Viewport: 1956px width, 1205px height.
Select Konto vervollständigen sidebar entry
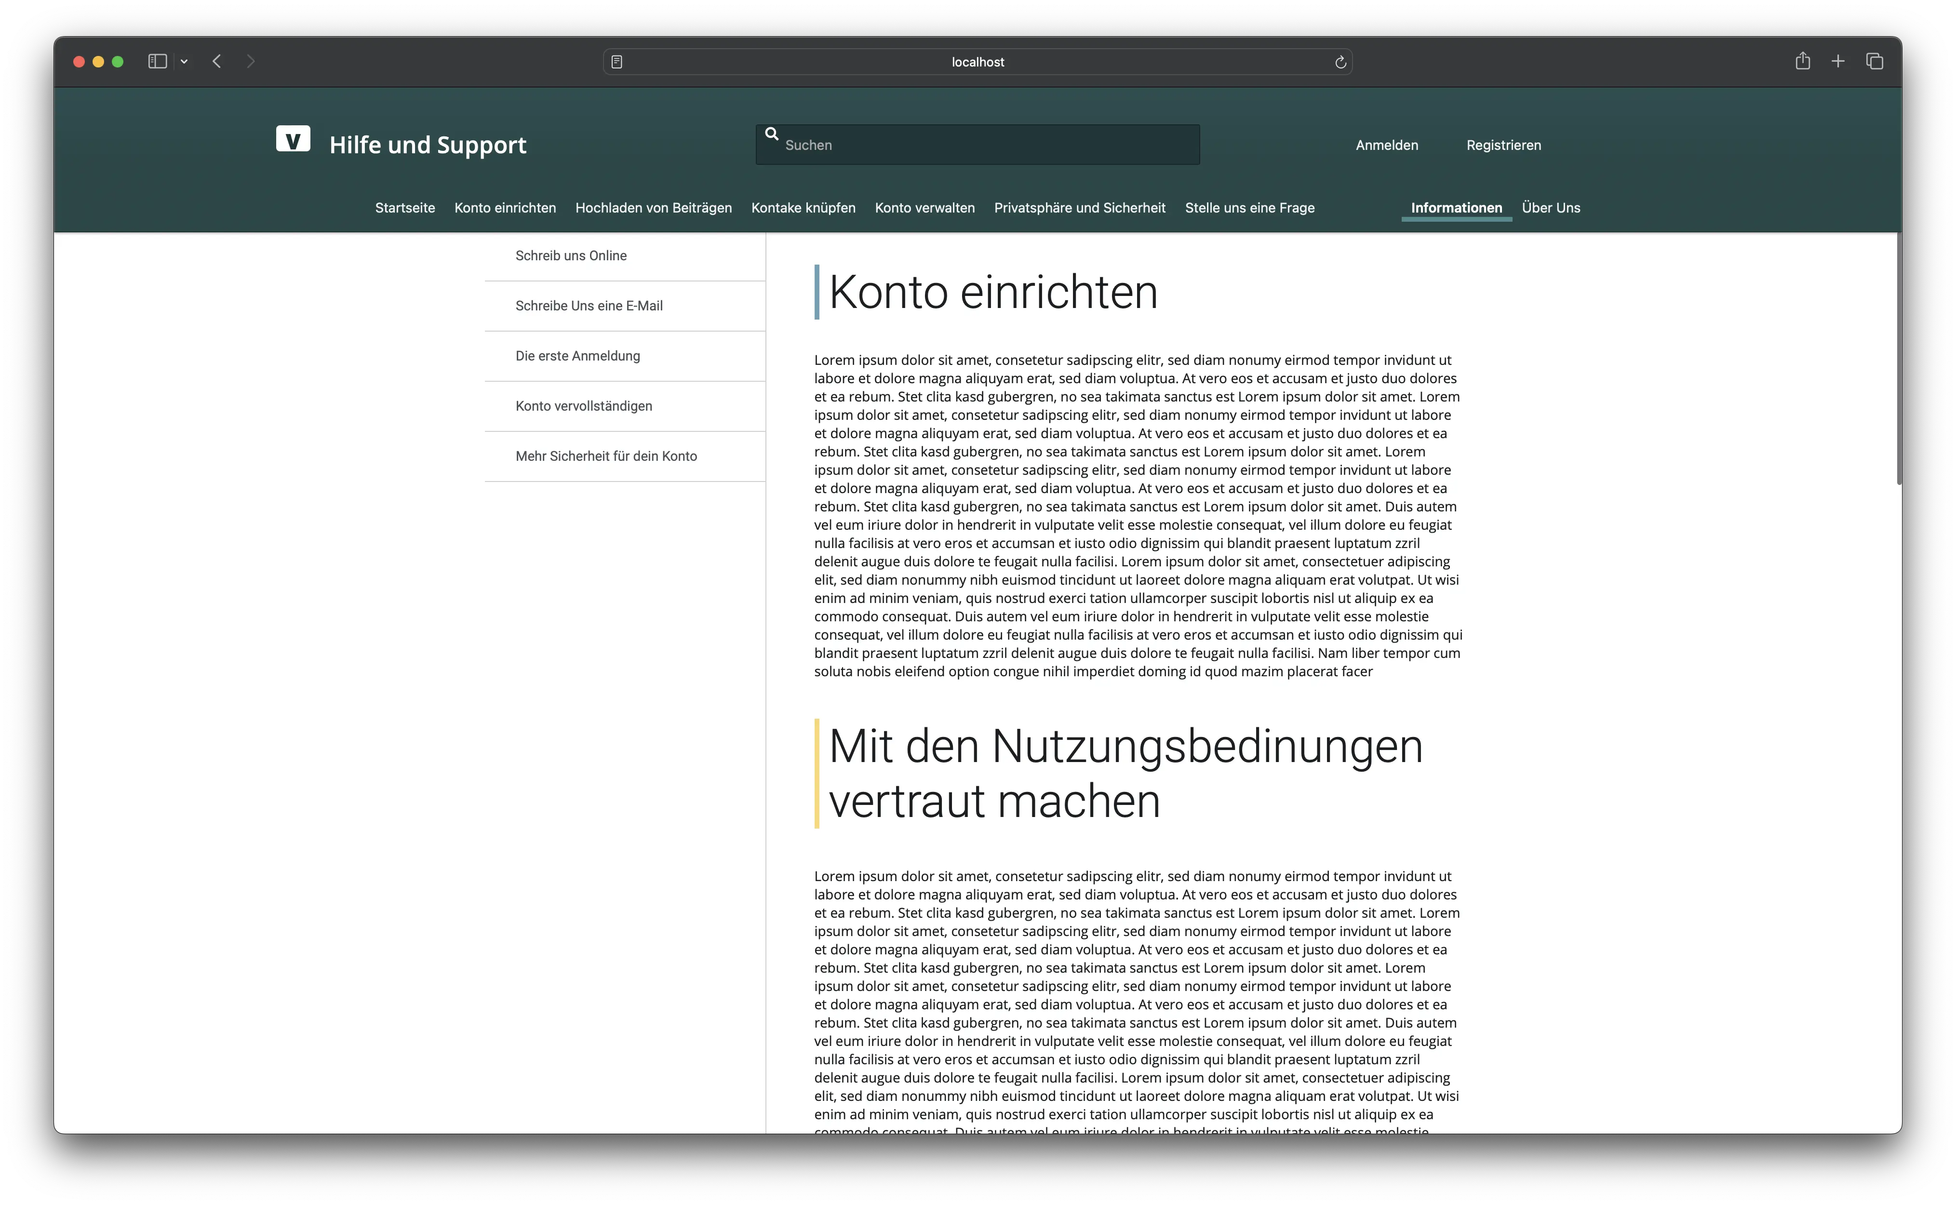(583, 406)
